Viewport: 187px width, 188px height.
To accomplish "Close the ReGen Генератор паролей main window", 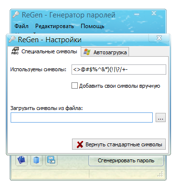I will (x=154, y=14).
